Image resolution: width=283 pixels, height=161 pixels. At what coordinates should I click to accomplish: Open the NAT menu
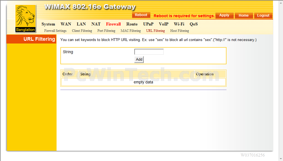click(x=96, y=24)
